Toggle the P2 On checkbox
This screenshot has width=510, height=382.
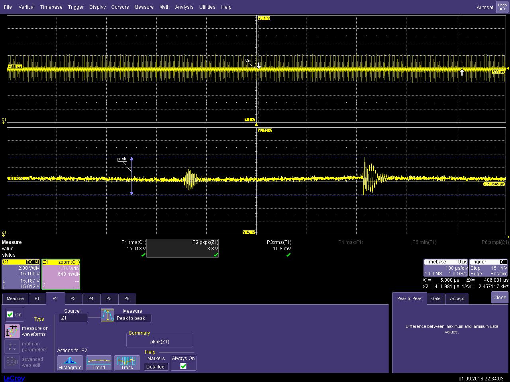pyautogui.click(x=10, y=314)
